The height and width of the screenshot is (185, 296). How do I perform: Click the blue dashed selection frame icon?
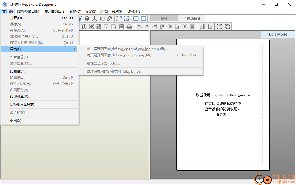pos(119,18)
